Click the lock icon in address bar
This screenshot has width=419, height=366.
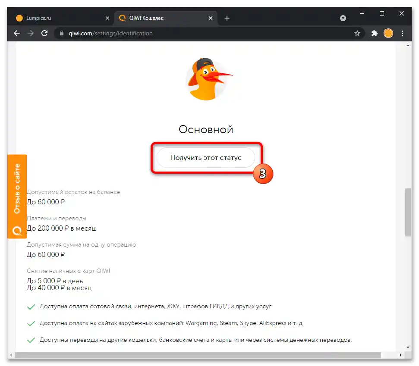point(62,33)
